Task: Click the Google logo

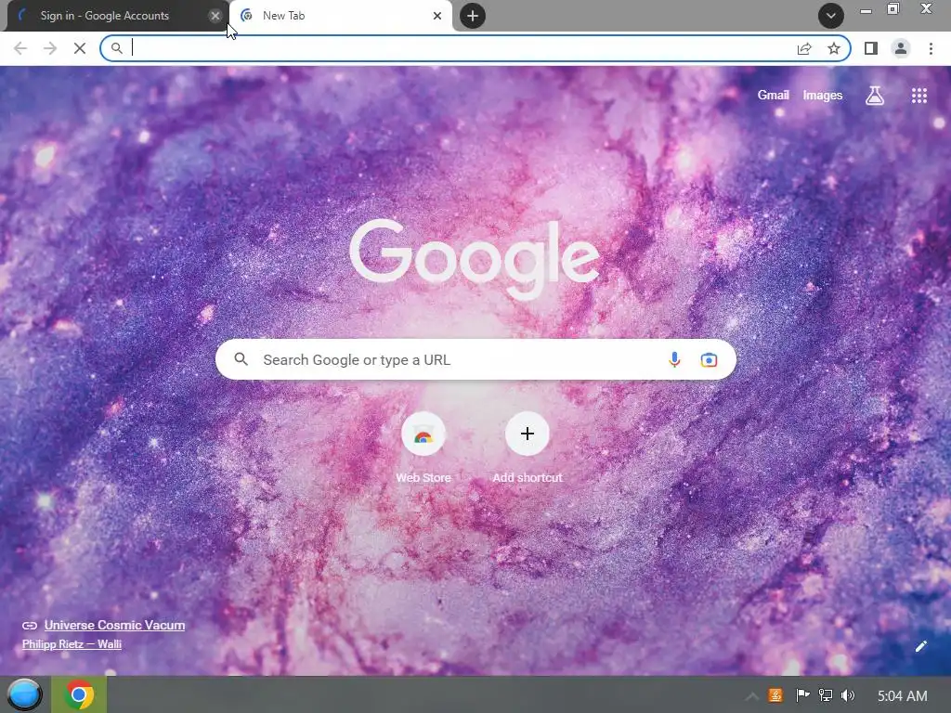Action: click(x=475, y=258)
